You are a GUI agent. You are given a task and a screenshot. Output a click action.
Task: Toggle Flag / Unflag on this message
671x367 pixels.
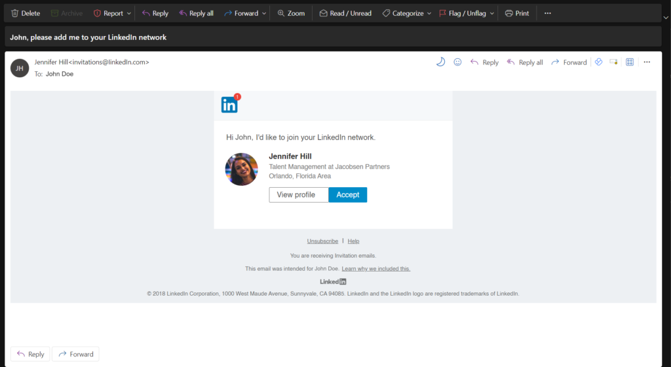(x=462, y=13)
